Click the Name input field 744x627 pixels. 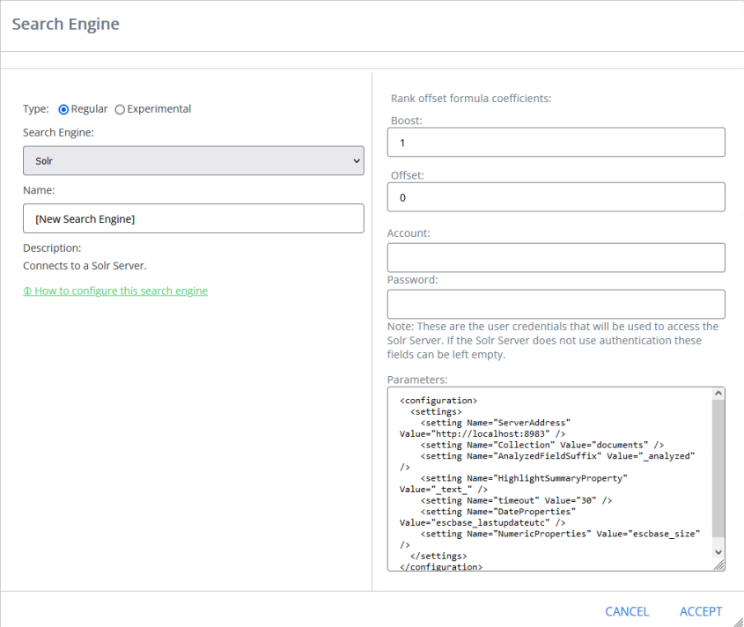[x=194, y=218]
